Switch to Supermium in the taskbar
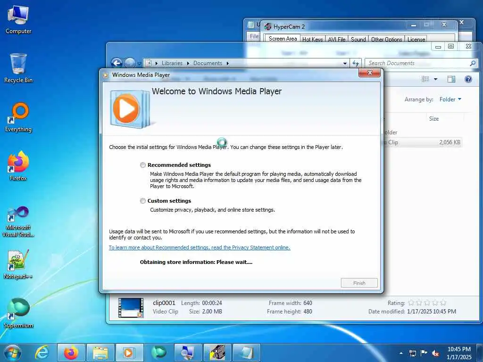This screenshot has width=483, height=362. tap(158, 353)
